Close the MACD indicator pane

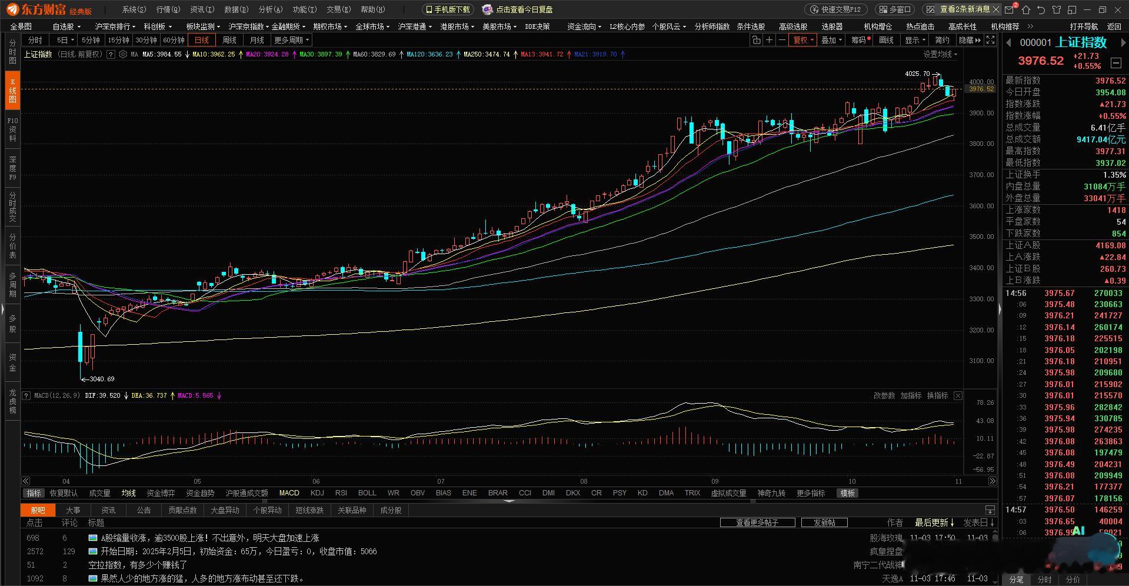pos(958,395)
